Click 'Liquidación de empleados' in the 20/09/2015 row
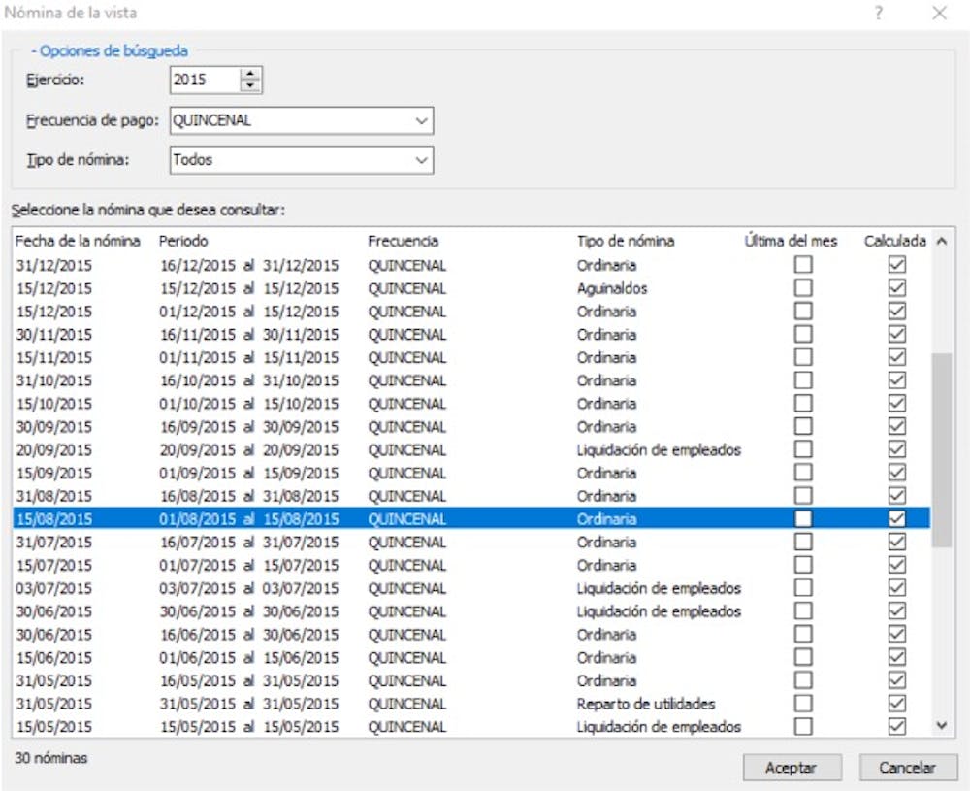The width and height of the screenshot is (970, 791). [x=659, y=450]
